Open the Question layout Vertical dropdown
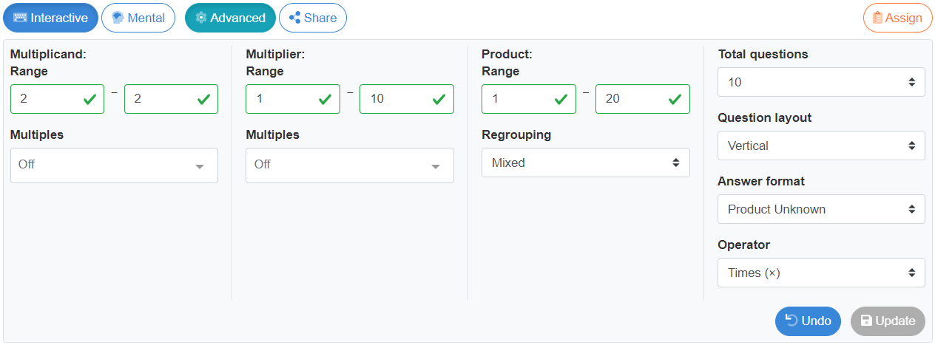935x345 pixels. pyautogui.click(x=821, y=146)
